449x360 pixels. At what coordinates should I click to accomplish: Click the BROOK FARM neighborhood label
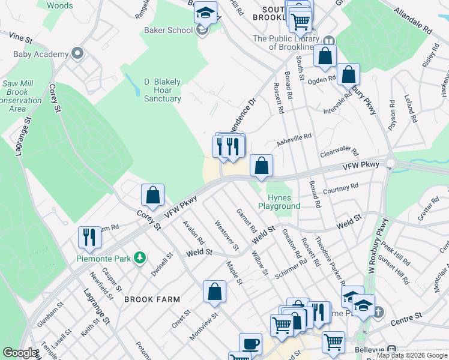(x=152, y=299)
